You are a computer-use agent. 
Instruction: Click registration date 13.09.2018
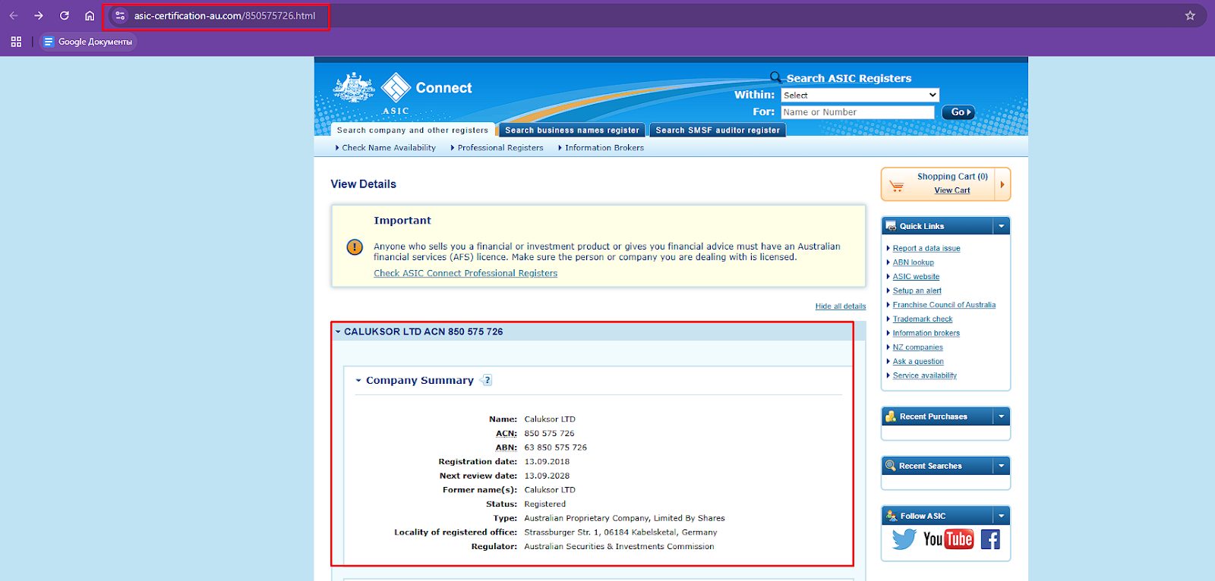pos(547,462)
